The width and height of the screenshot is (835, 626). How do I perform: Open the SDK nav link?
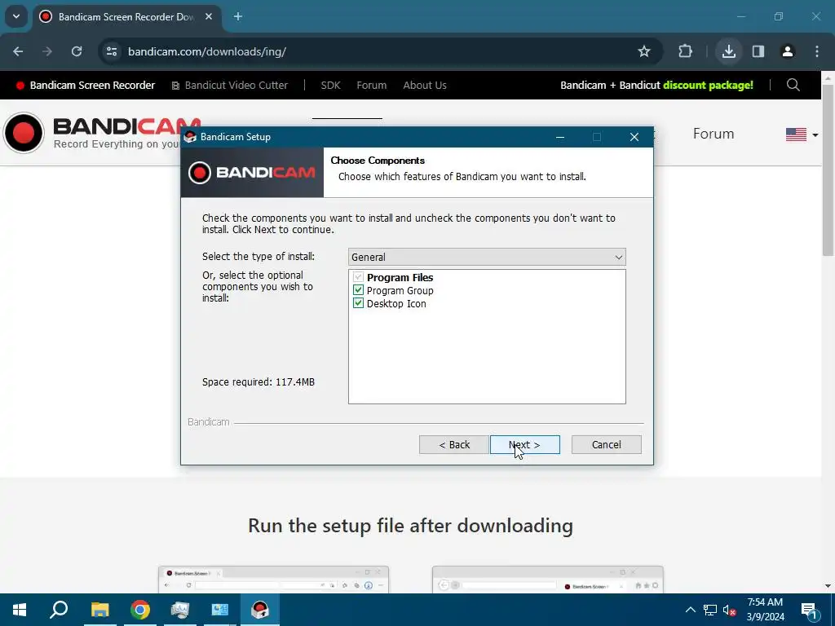(330, 85)
